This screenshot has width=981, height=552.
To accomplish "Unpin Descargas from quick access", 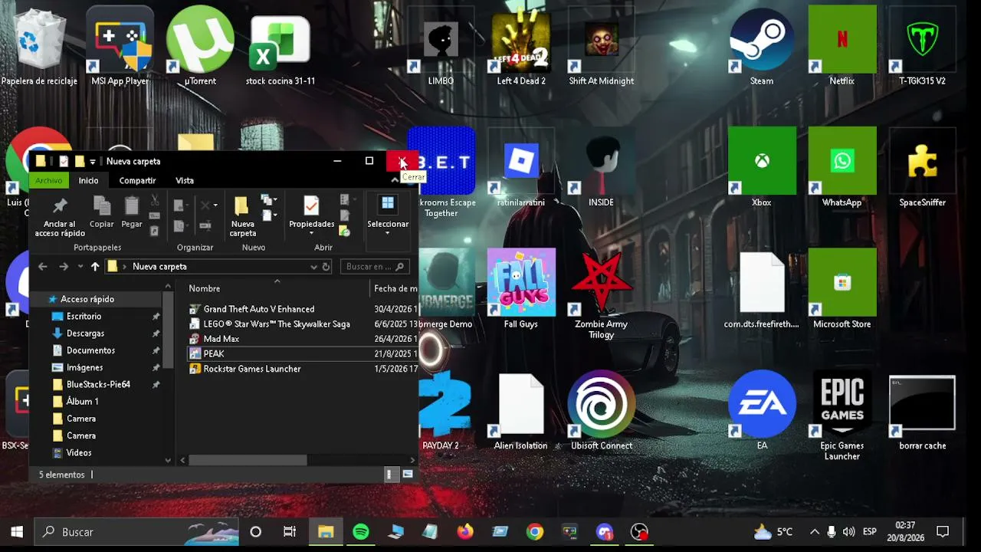I will 156,333.
